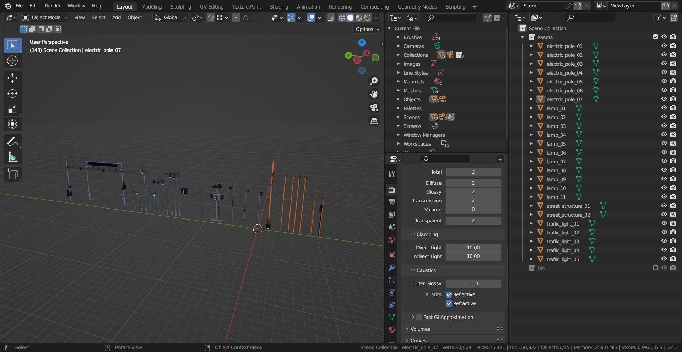682x352 pixels.
Task: Hide traffic_light_03 in viewport
Action: click(664, 241)
